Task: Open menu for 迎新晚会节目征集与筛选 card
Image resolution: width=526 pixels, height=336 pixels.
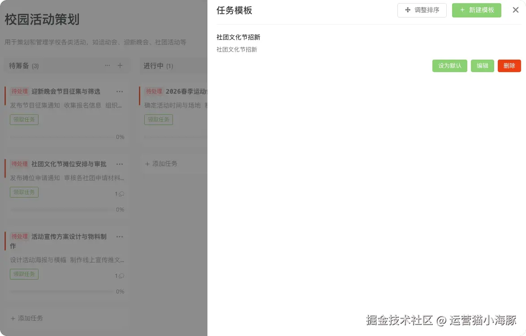Action: [120, 91]
